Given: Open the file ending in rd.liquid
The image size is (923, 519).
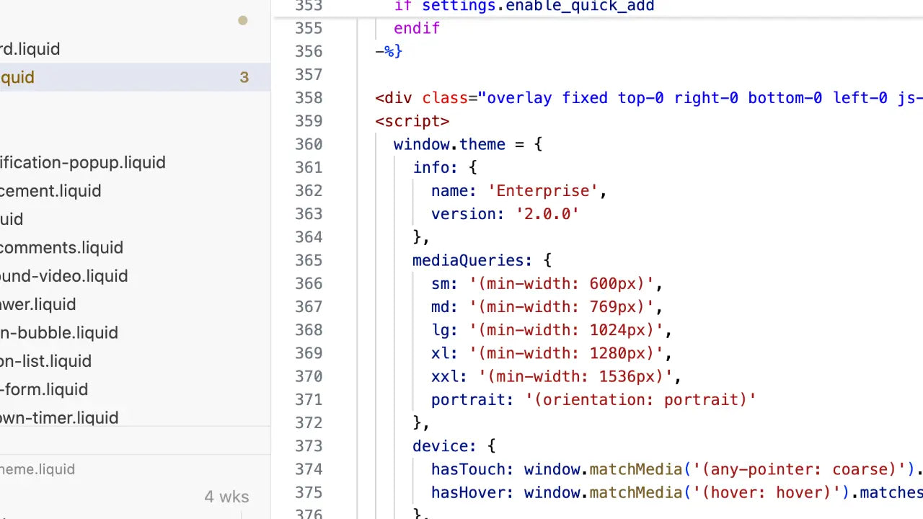Looking at the screenshot, I should click(x=30, y=49).
